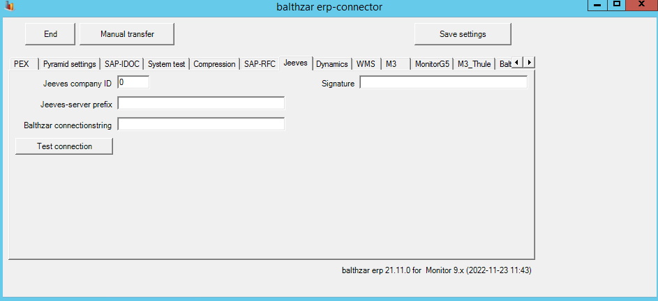Click the End button
The width and height of the screenshot is (658, 301).
click(50, 34)
